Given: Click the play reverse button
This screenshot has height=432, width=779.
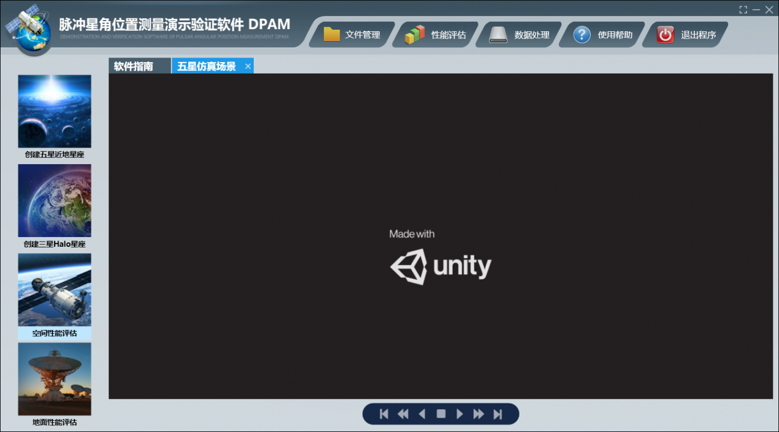Looking at the screenshot, I should pos(422,414).
